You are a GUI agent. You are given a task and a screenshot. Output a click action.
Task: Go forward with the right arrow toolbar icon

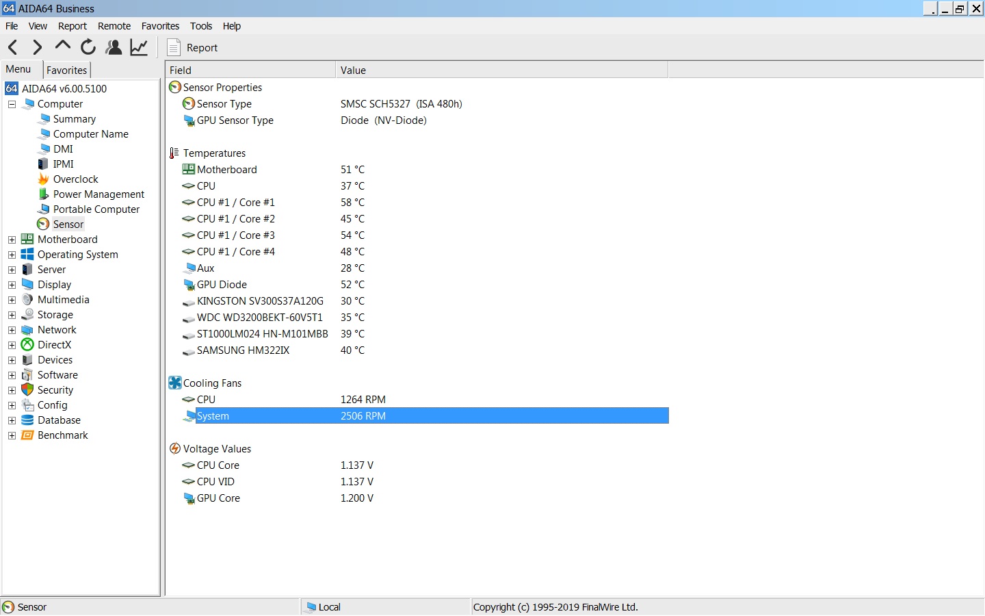pos(37,47)
